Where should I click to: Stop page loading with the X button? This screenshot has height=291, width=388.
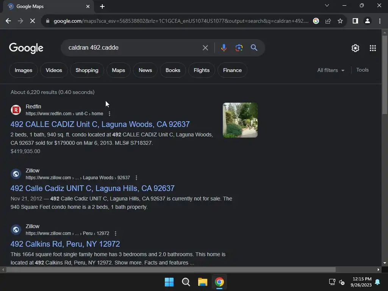tap(33, 21)
